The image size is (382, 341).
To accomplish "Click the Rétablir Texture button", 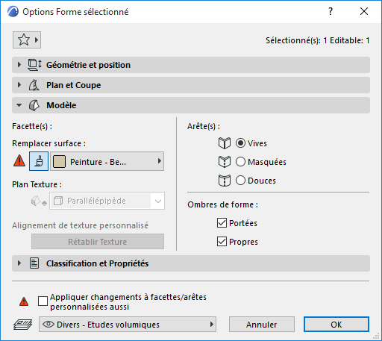I will click(98, 242).
